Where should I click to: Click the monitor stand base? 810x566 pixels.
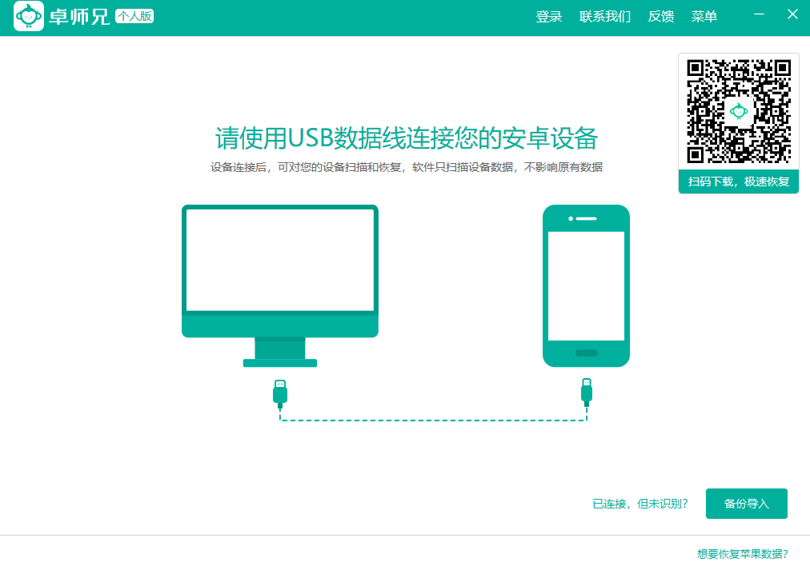[279, 360]
